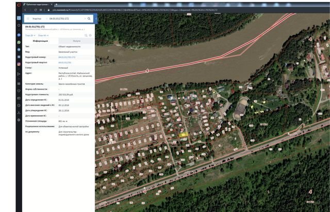Open the hamburger menu in search panel

pyautogui.click(x=28, y=19)
